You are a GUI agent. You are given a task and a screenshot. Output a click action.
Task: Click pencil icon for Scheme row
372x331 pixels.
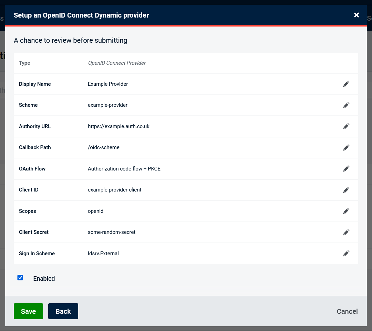click(x=346, y=105)
